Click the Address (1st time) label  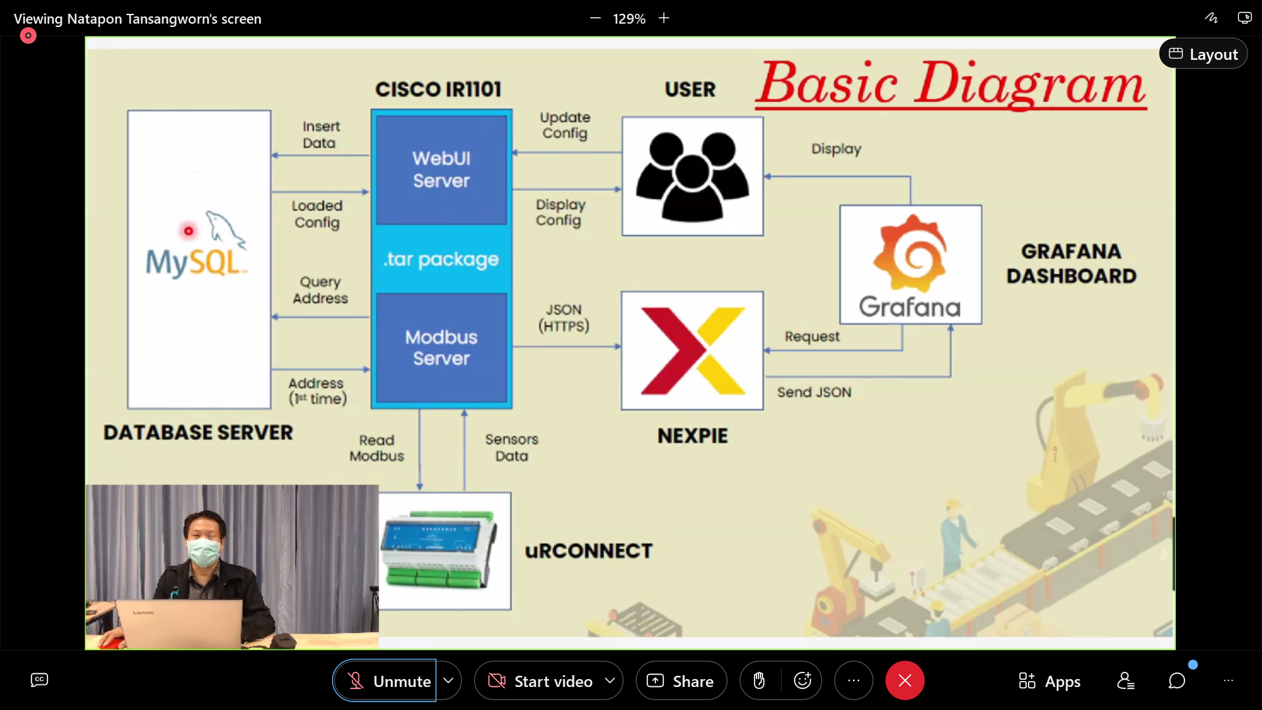(x=317, y=391)
